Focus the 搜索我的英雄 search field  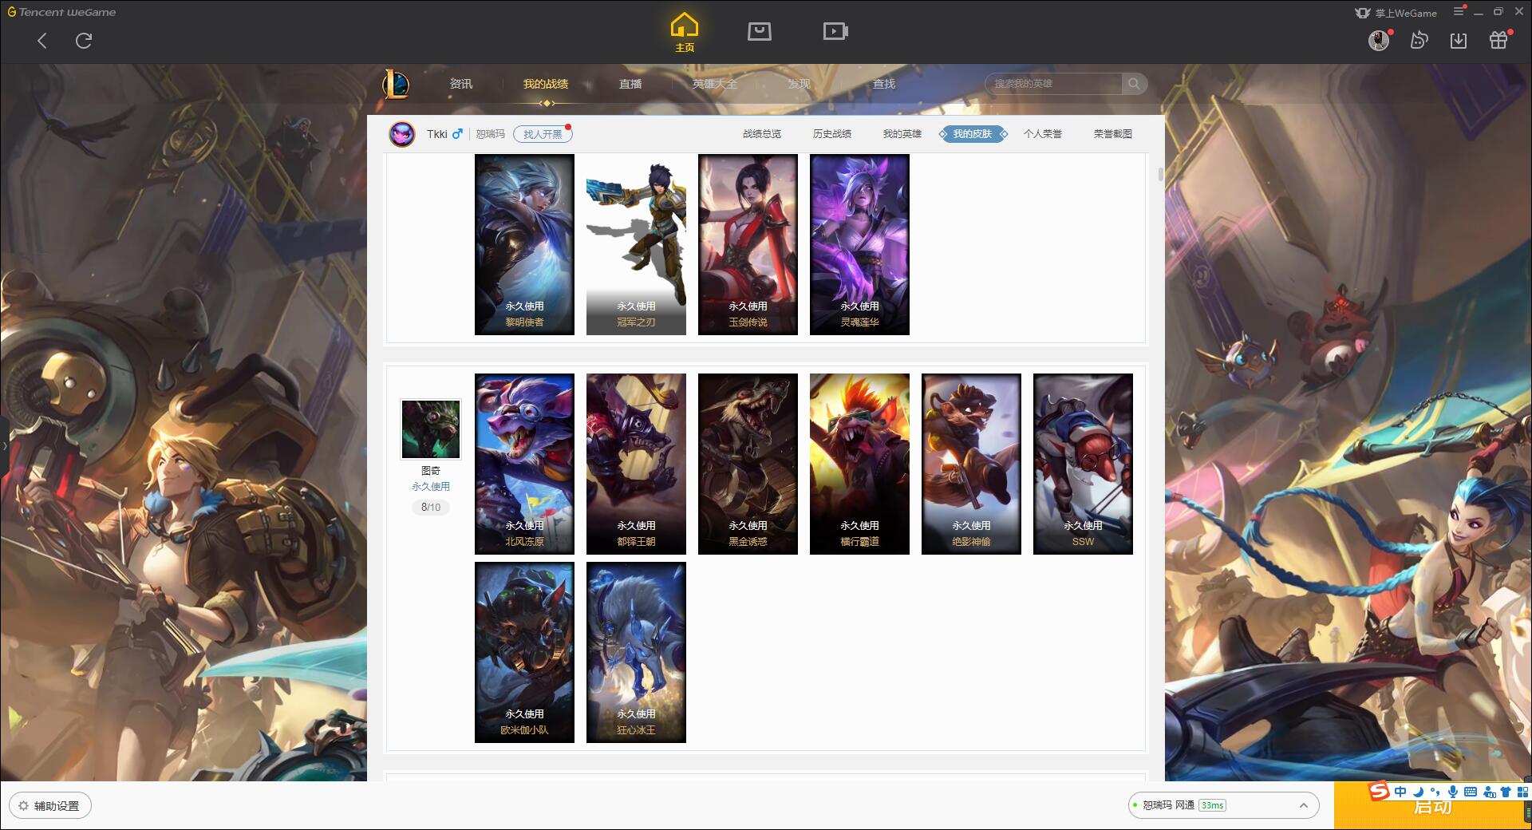(1053, 84)
